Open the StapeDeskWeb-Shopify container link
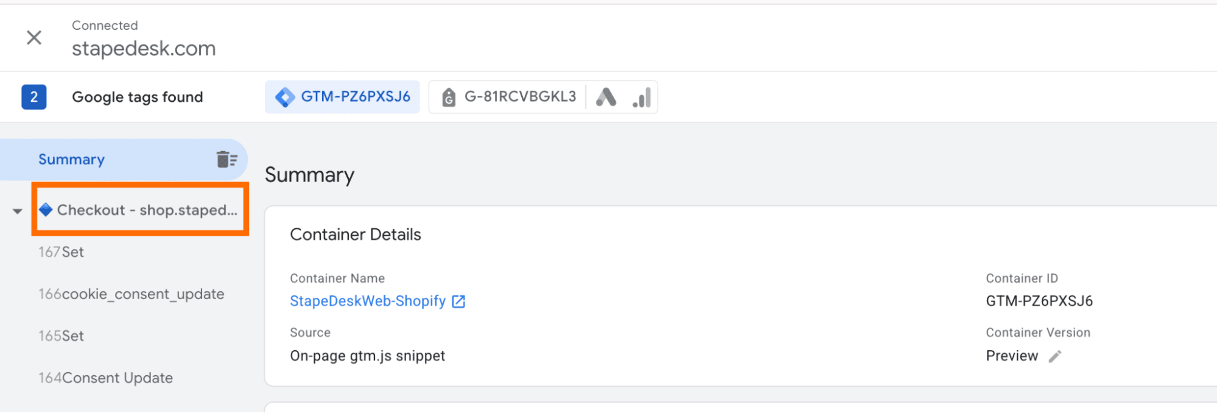The width and height of the screenshot is (1217, 413). point(368,301)
